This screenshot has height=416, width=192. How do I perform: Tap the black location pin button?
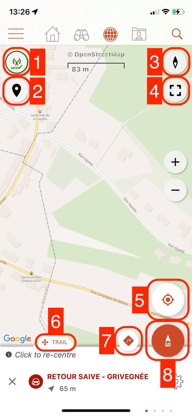click(x=17, y=90)
